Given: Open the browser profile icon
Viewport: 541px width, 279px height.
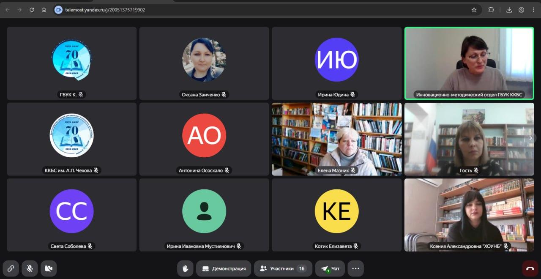Looking at the screenshot, I should (x=522, y=10).
